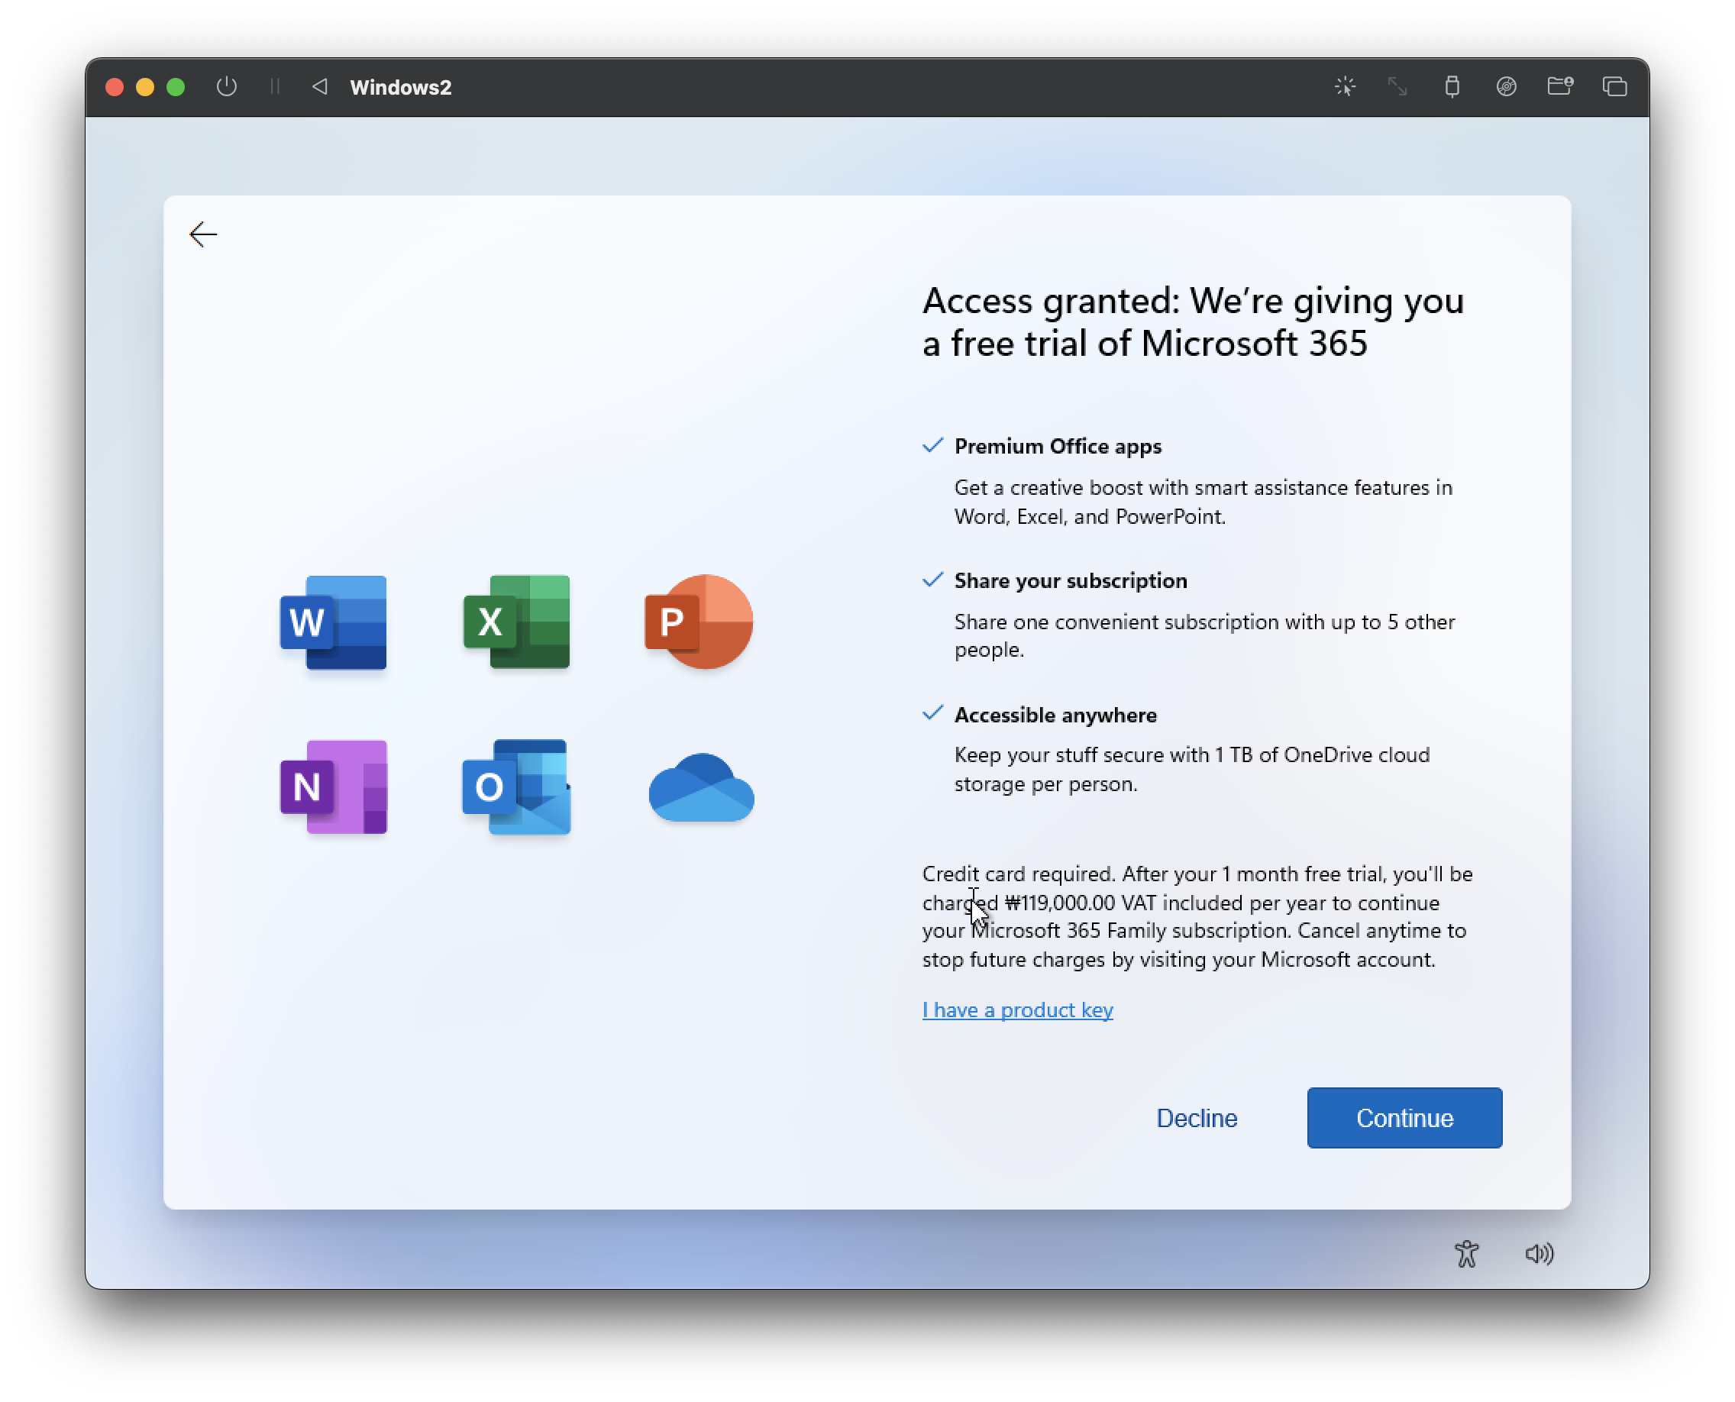Click the Outlook app icon
This screenshot has width=1735, height=1402.
click(x=516, y=787)
